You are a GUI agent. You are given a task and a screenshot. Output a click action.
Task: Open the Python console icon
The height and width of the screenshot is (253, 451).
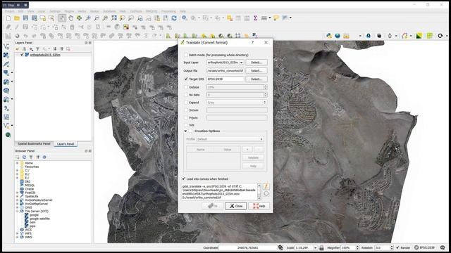pos(329,36)
